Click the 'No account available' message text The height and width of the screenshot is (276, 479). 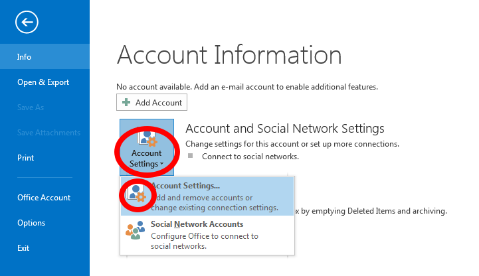(x=247, y=87)
